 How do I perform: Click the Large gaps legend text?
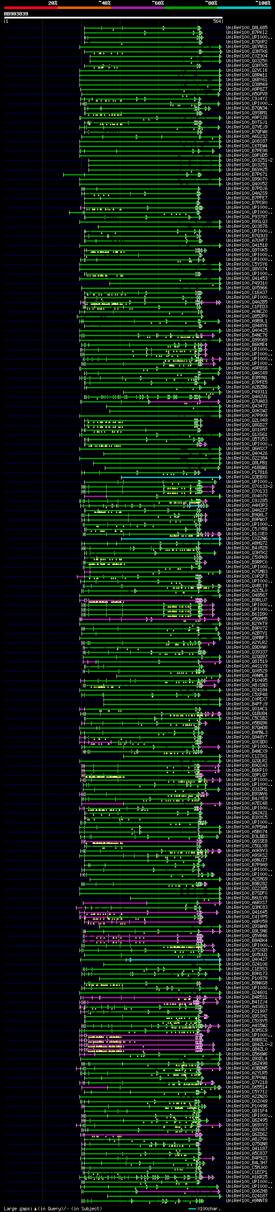coord(18,1208)
